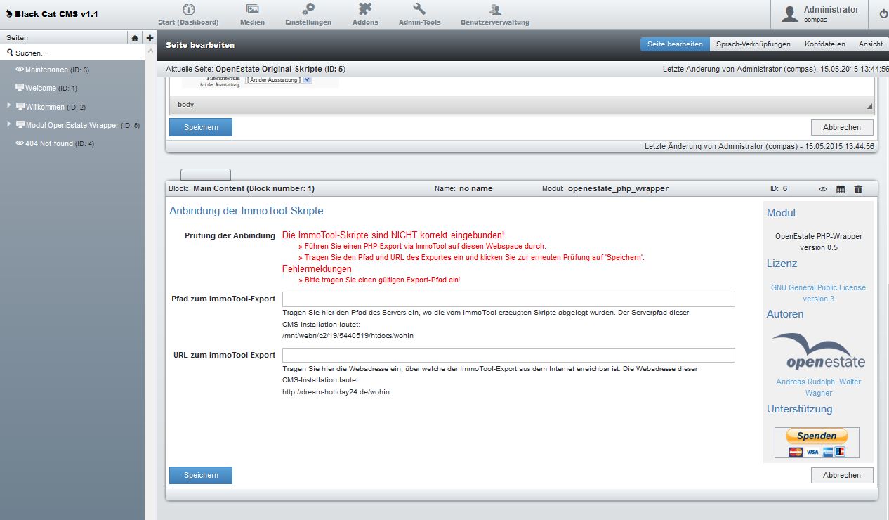
Task: Open the Medien section icon
Action: coord(252,10)
